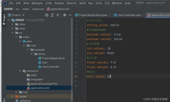Click the locate-in-project crosshair icon
170x102 pixels.
47,15
